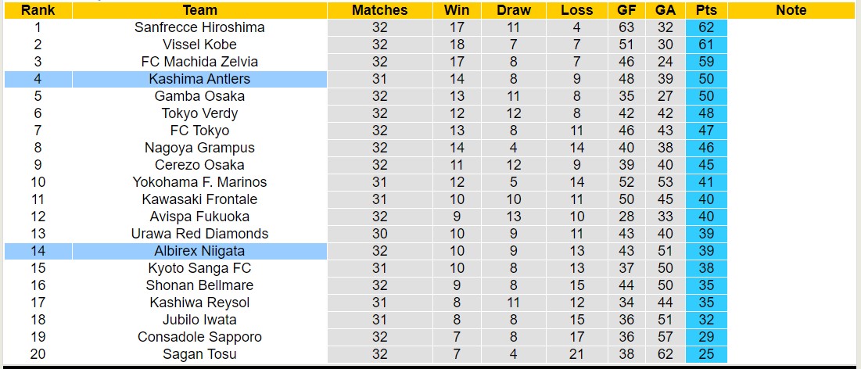Screen dimensions: 861x369
Task: Click the highlighted Albirex Niigata team name
Action: [199, 251]
